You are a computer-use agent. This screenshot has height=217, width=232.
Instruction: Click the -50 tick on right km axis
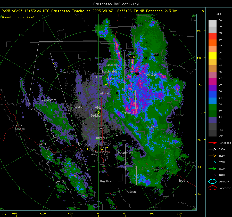coord(199,140)
